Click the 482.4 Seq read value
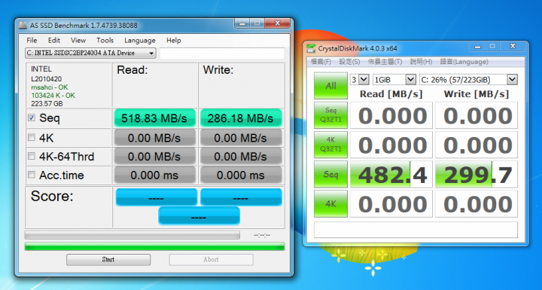The image size is (542, 290). click(x=391, y=174)
